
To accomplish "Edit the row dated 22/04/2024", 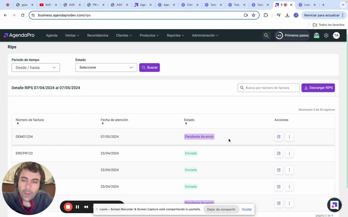I will tap(279, 170).
